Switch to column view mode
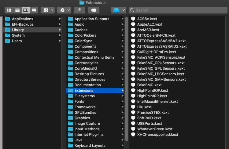 tap(26, 10)
